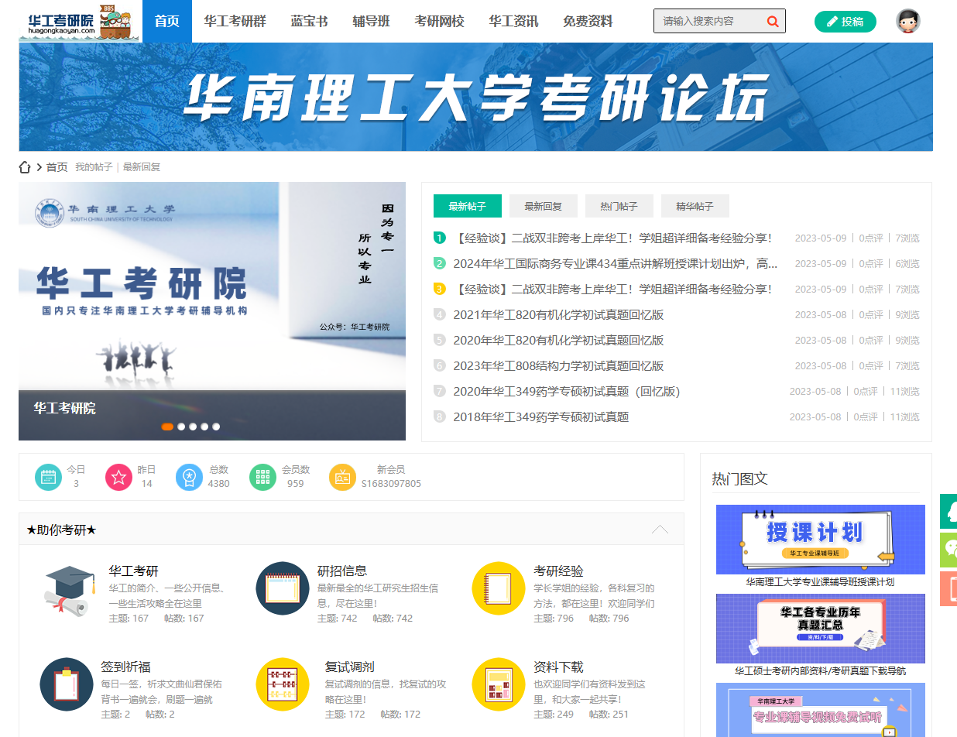Click the 华工考研院 carousel slide image
The width and height of the screenshot is (957, 737).
click(x=212, y=311)
